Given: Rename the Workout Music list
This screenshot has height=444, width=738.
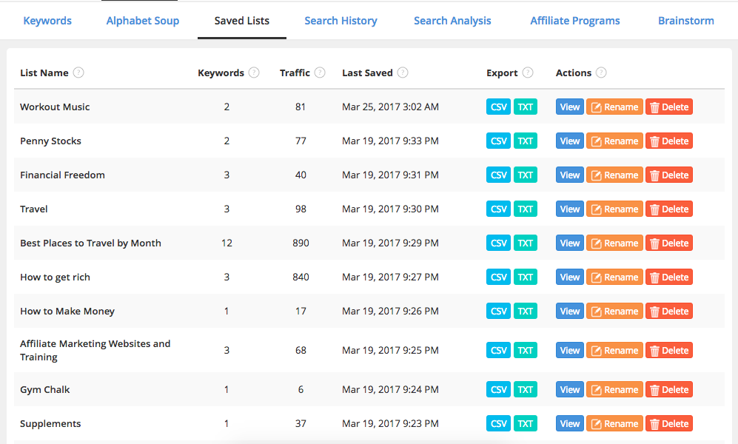Looking at the screenshot, I should click(x=614, y=107).
